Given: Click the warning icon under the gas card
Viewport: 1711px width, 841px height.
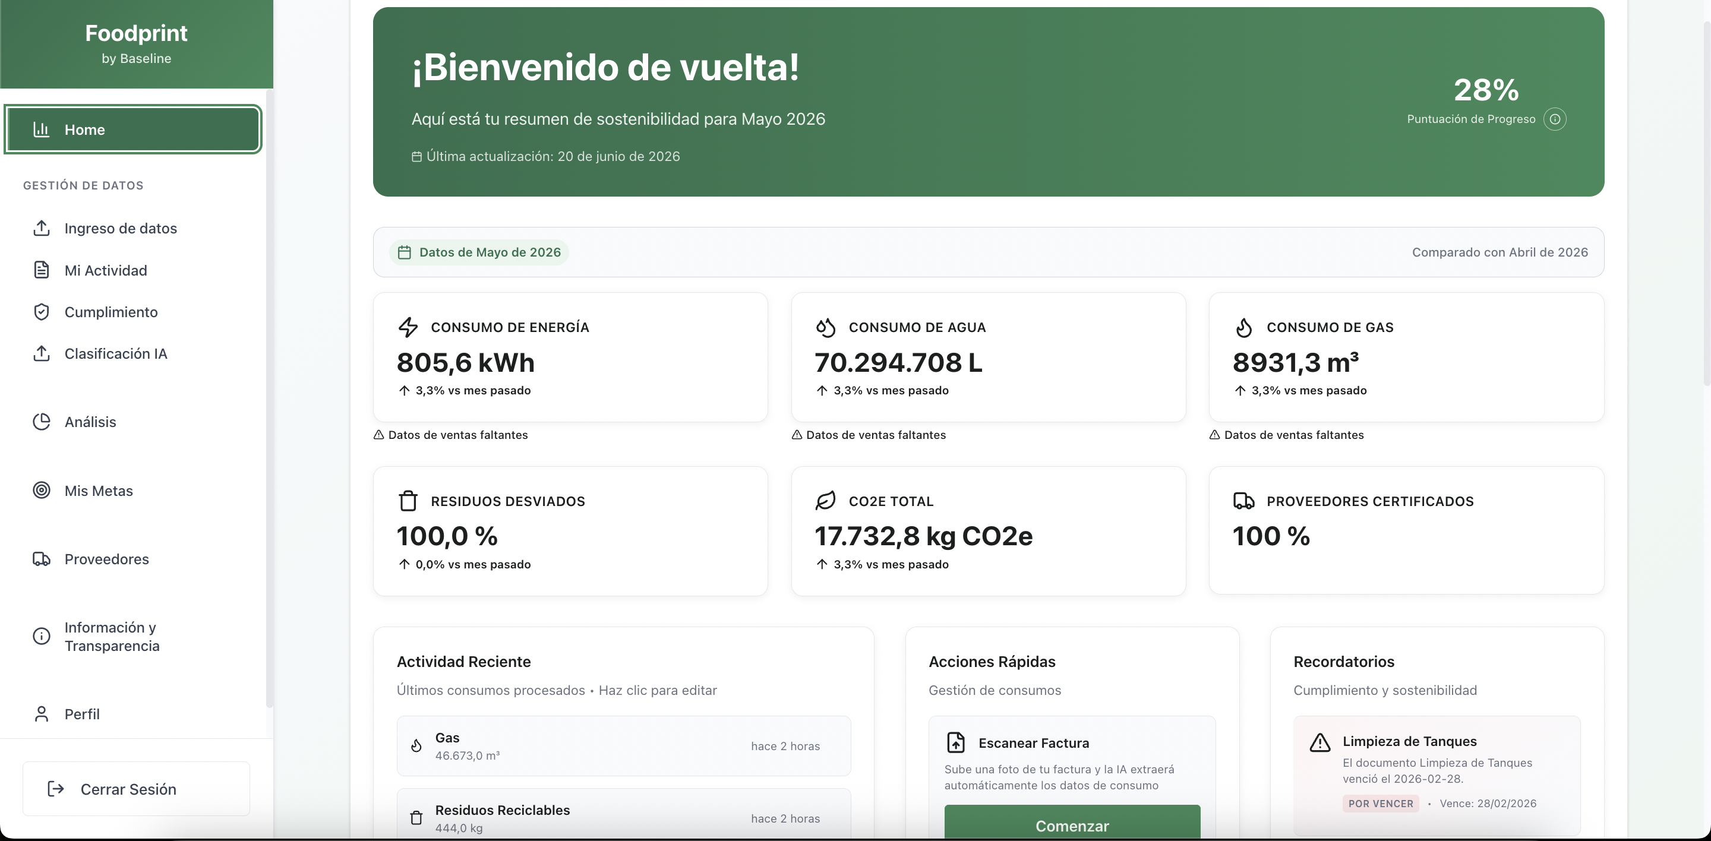Looking at the screenshot, I should click(1215, 435).
